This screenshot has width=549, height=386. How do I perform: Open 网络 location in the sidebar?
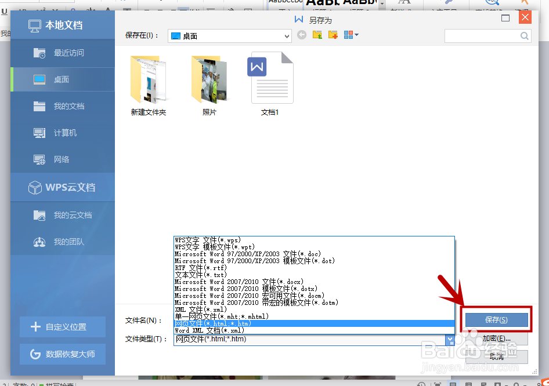(63, 159)
